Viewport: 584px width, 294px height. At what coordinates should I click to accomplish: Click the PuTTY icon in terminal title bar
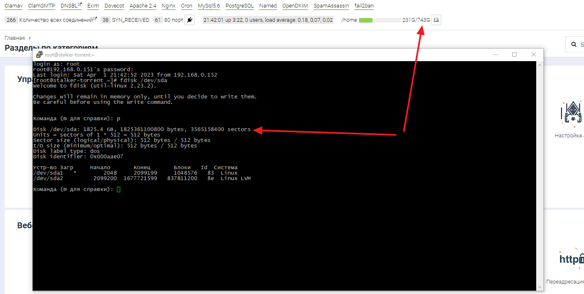point(39,54)
